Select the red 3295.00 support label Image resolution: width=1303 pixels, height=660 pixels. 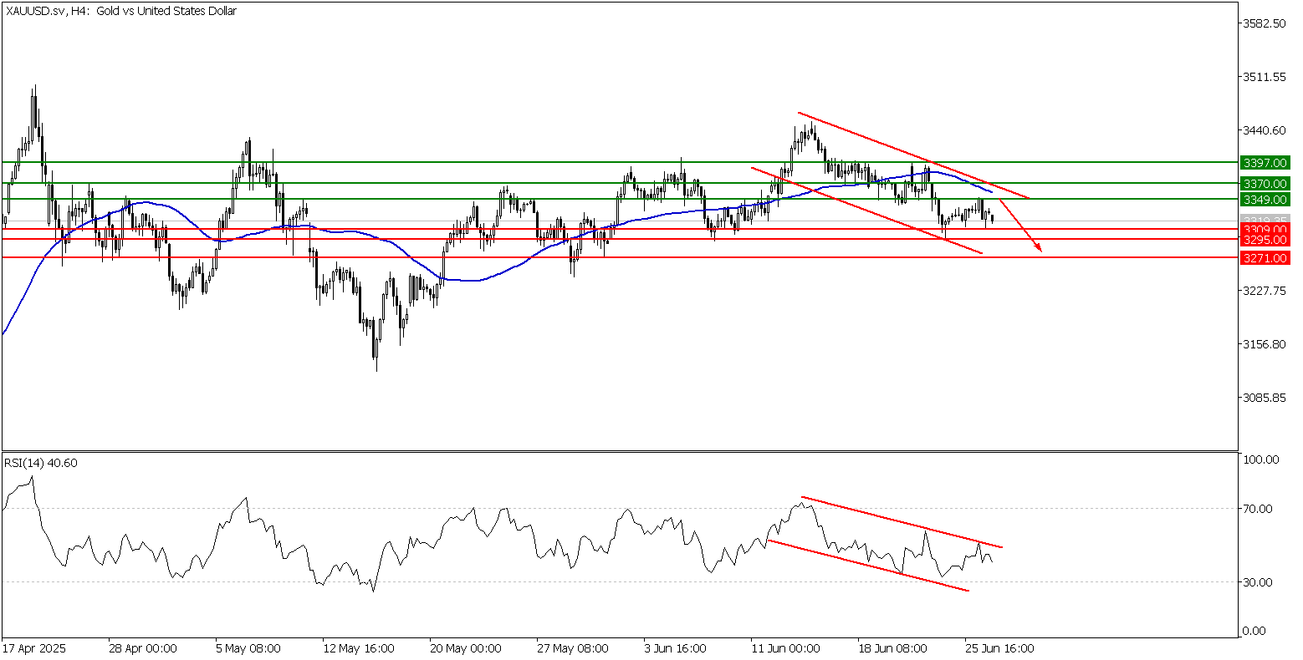click(x=1264, y=240)
